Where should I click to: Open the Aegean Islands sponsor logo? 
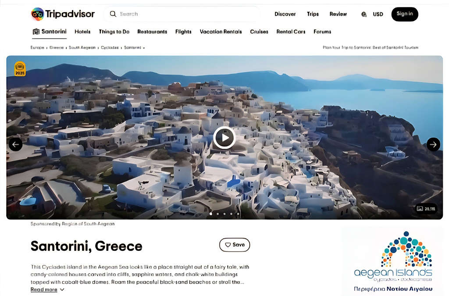click(x=393, y=261)
